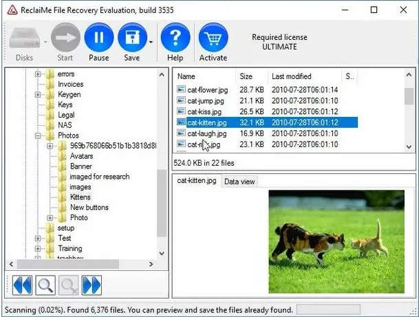Select the Invoices folder in the tree
Viewport: 419px width, 317px height.
pos(71,84)
